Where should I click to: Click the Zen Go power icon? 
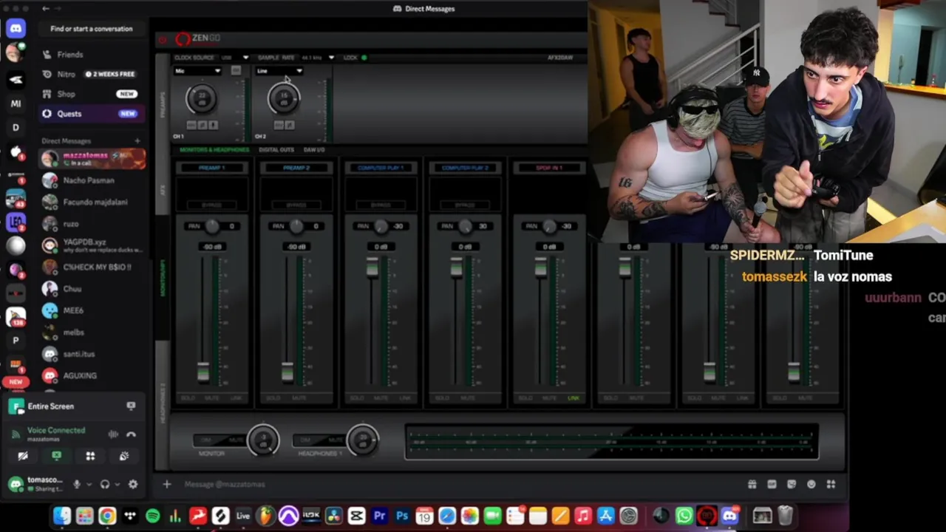coord(163,39)
